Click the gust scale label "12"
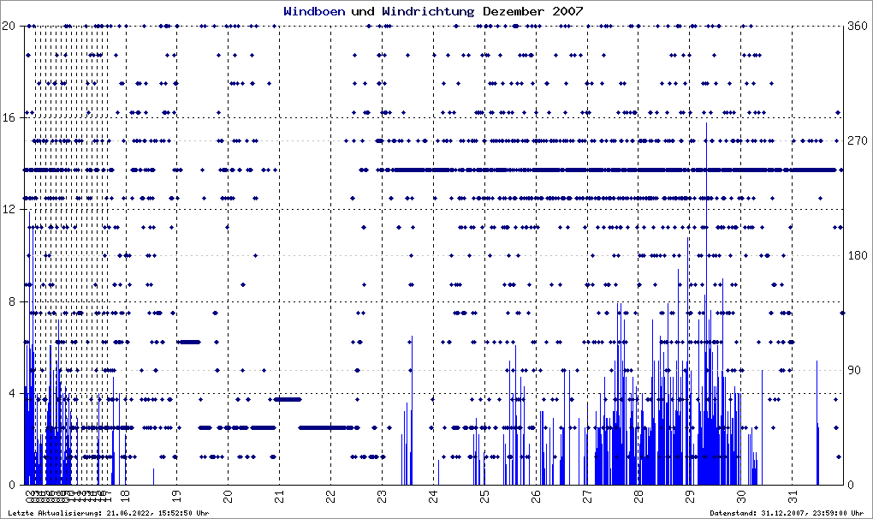The height and width of the screenshot is (519, 873). (x=9, y=209)
